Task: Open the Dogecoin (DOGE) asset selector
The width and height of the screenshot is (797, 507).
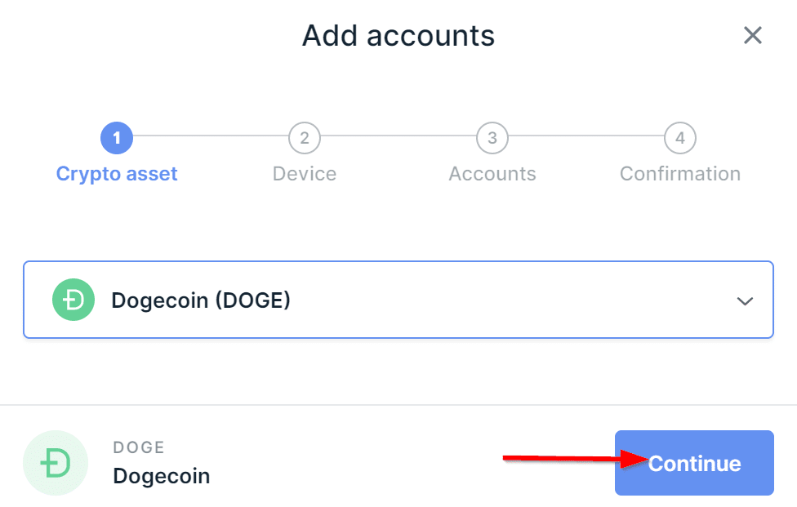Action: [x=398, y=300]
